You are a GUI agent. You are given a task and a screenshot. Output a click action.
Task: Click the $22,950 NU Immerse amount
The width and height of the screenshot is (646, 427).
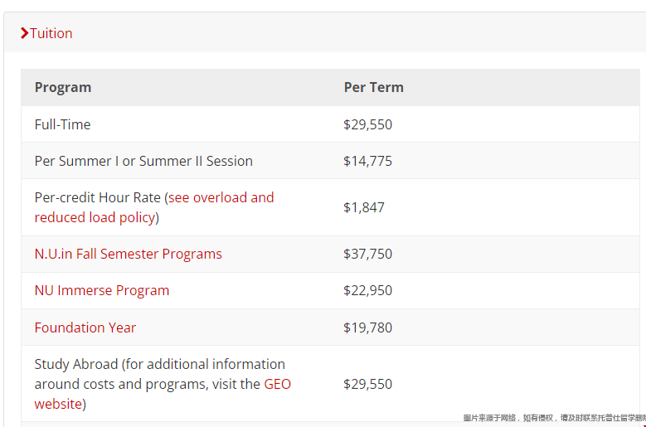368,291
